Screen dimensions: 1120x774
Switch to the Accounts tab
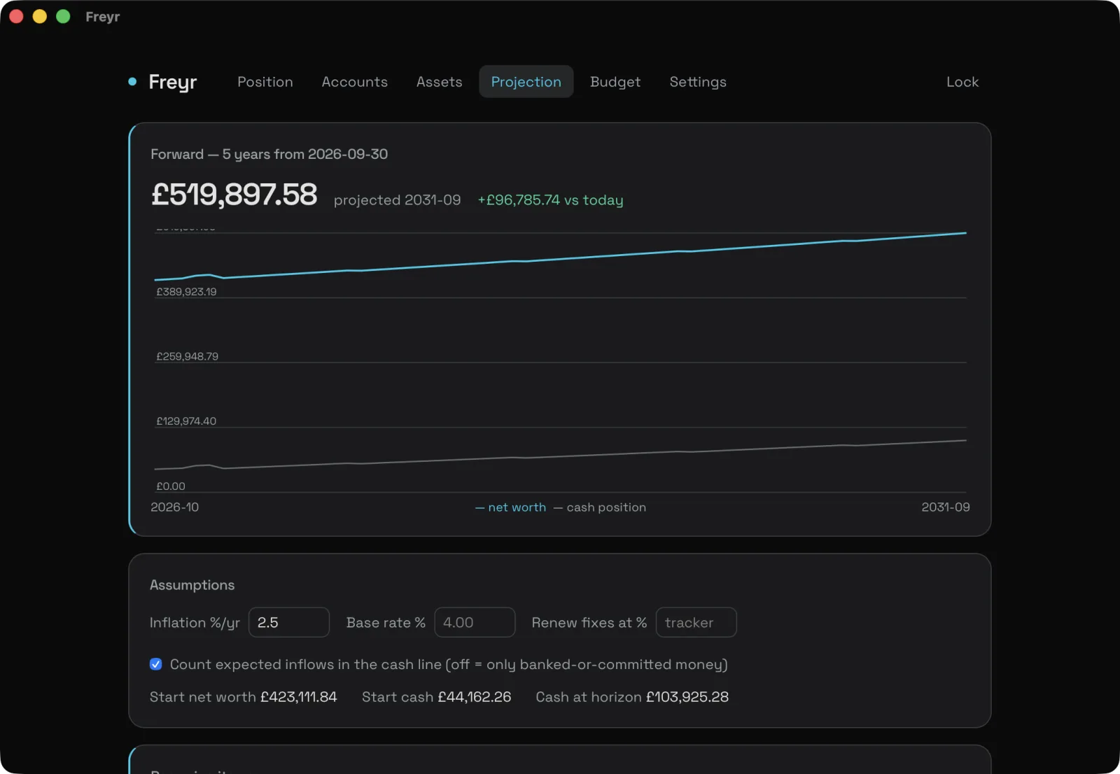[x=354, y=82]
